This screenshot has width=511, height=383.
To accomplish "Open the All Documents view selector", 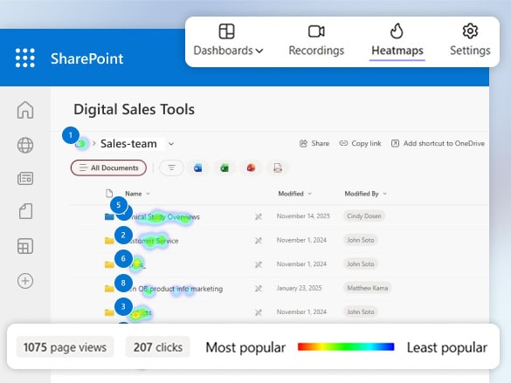I will tap(108, 168).
